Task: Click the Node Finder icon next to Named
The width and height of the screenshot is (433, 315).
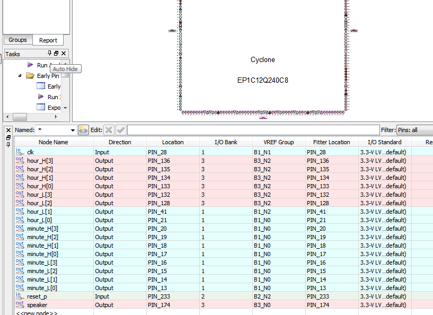Action: click(x=83, y=130)
